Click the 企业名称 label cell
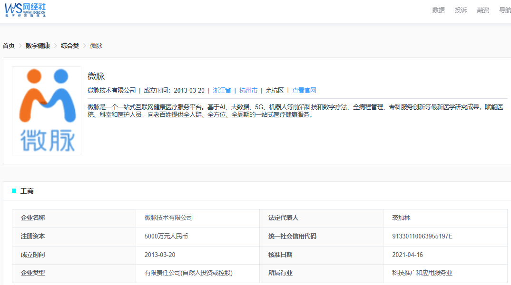The height and width of the screenshot is (285, 511). 74,218
